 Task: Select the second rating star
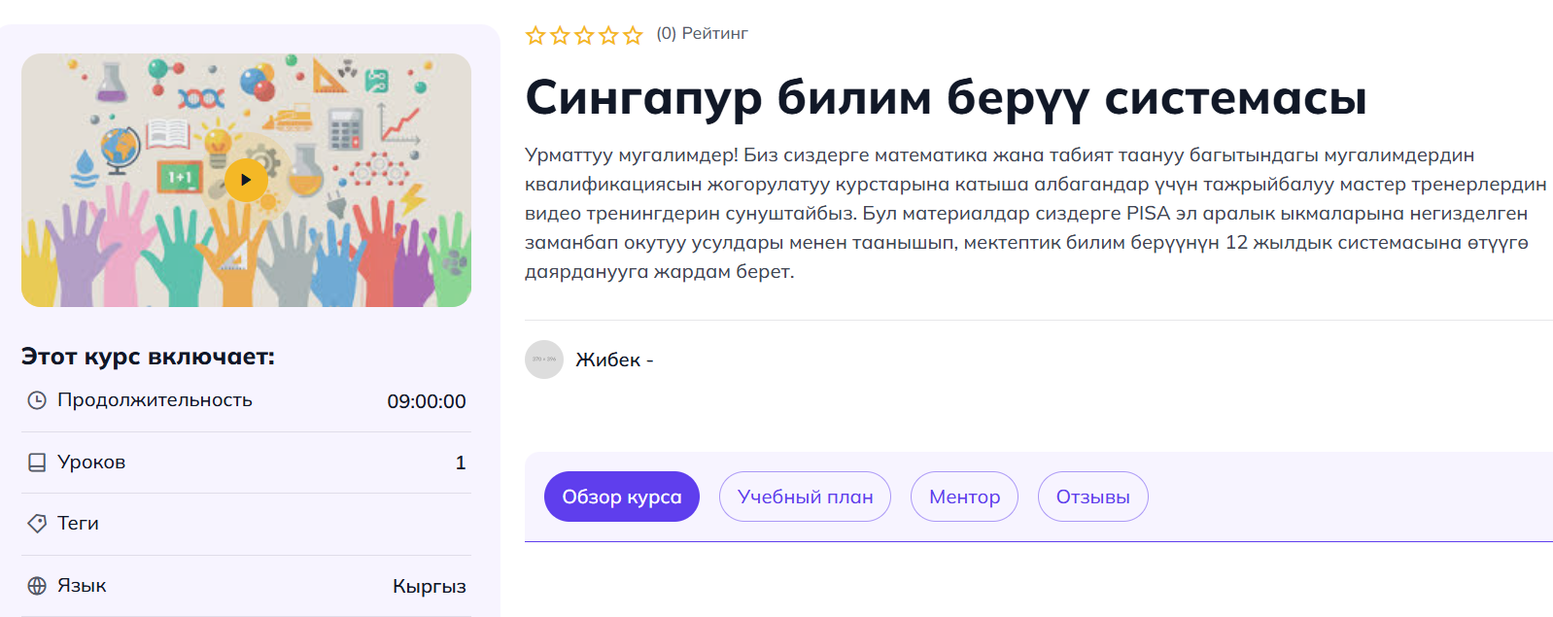(560, 36)
